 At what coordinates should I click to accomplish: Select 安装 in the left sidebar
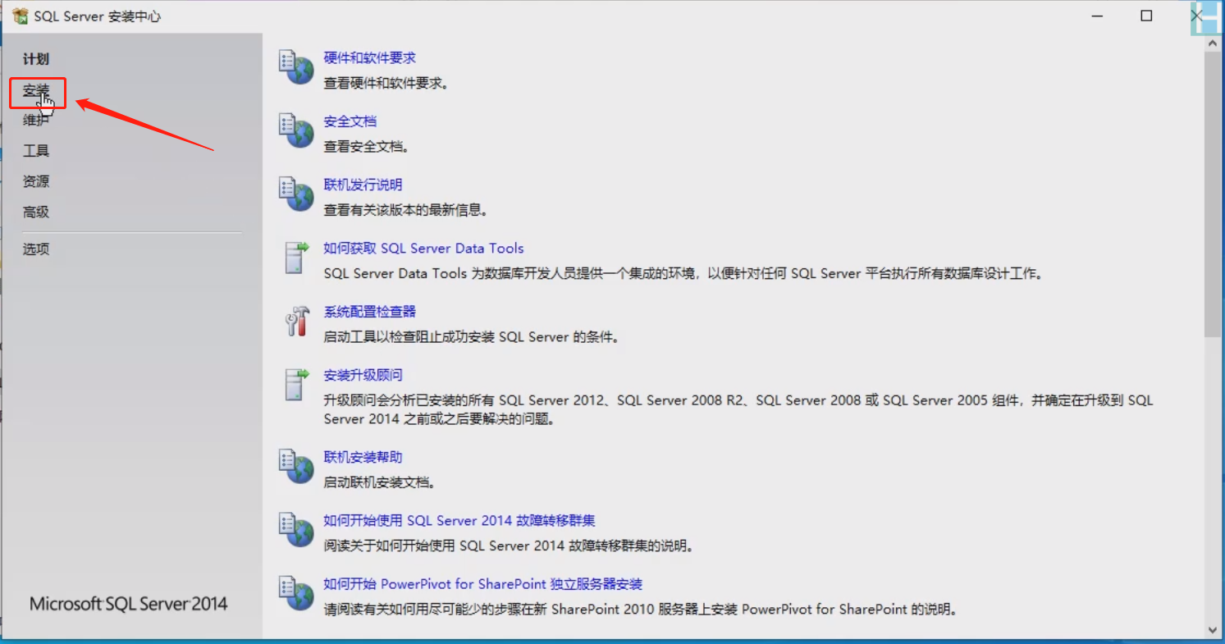click(36, 90)
